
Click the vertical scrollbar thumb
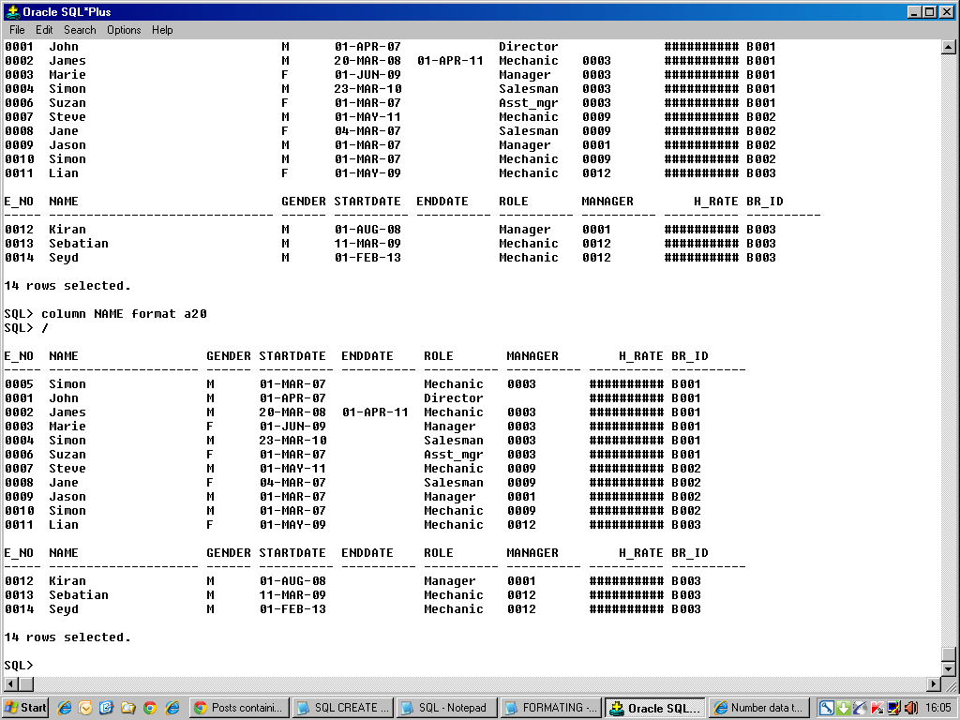[x=949, y=653]
